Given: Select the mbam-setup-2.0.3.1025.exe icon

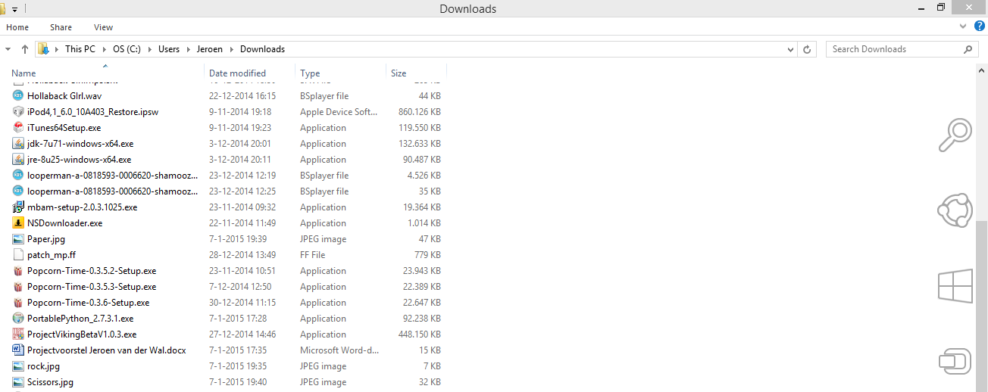Looking at the screenshot, I should (x=19, y=207).
